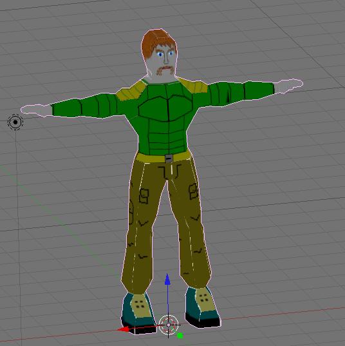The width and height of the screenshot is (345, 346).
Task: Click the character's blue eye on screen left
Action: (160, 54)
